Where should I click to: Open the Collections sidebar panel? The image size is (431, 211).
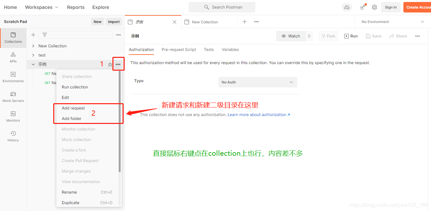13,38
